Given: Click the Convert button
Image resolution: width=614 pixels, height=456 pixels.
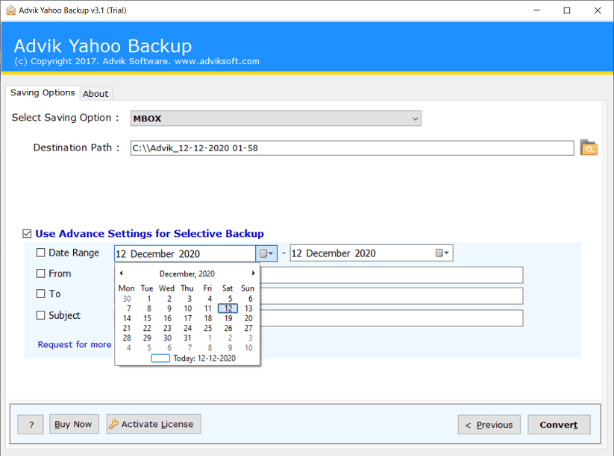Looking at the screenshot, I should [559, 425].
